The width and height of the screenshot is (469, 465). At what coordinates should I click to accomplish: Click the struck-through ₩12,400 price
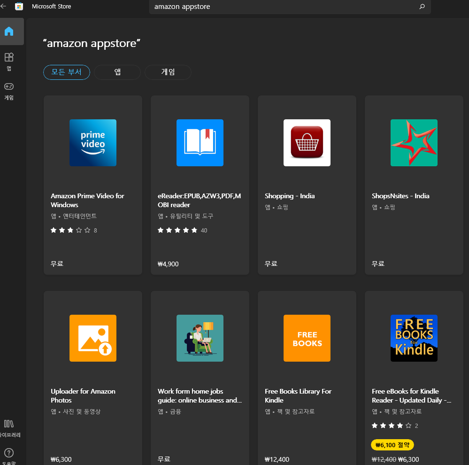tap(384, 459)
